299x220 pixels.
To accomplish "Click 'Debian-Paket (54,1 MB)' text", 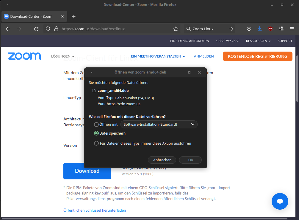I will click(134, 98).
